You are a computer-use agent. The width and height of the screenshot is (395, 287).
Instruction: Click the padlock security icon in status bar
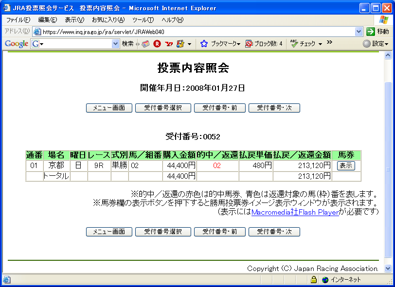pos(313,279)
